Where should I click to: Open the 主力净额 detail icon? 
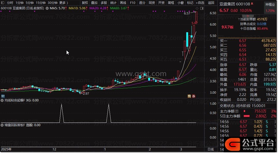pos(236,111)
